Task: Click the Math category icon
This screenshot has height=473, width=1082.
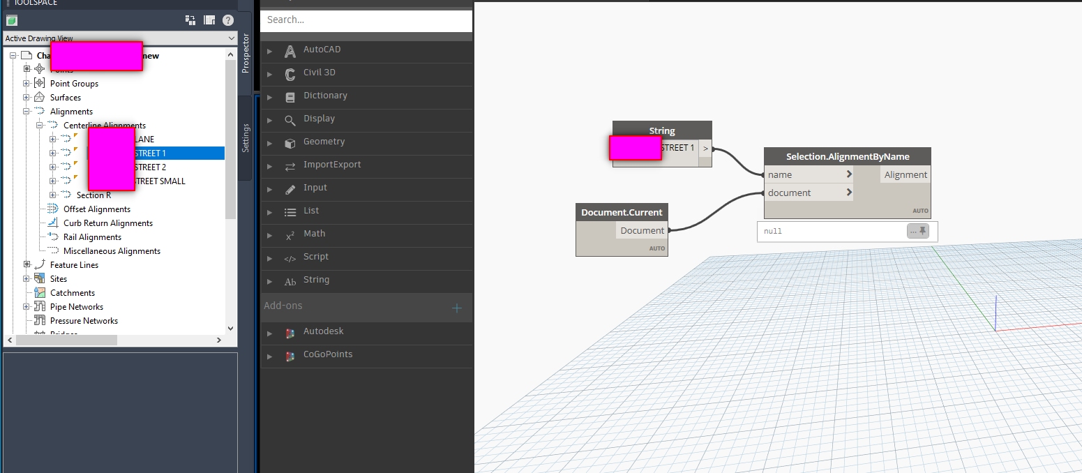Action: click(290, 235)
